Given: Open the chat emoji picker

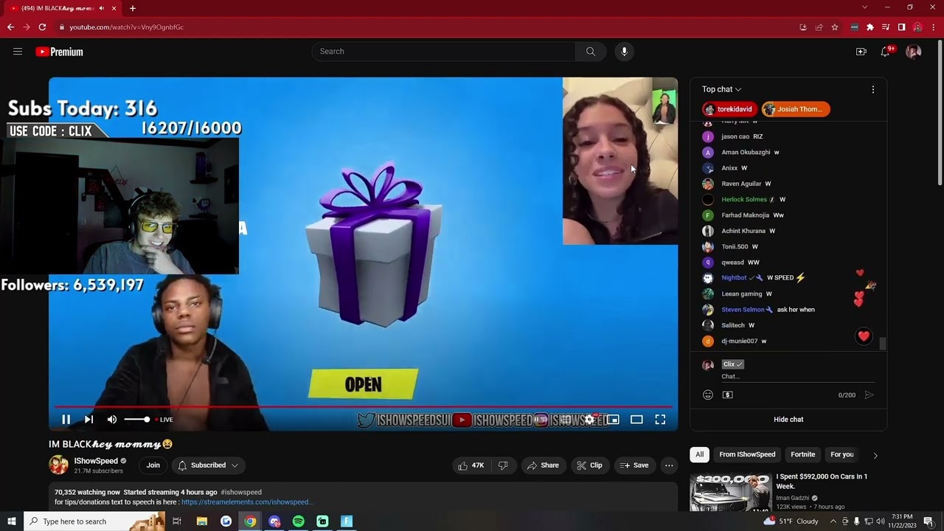Looking at the screenshot, I should click(x=708, y=395).
